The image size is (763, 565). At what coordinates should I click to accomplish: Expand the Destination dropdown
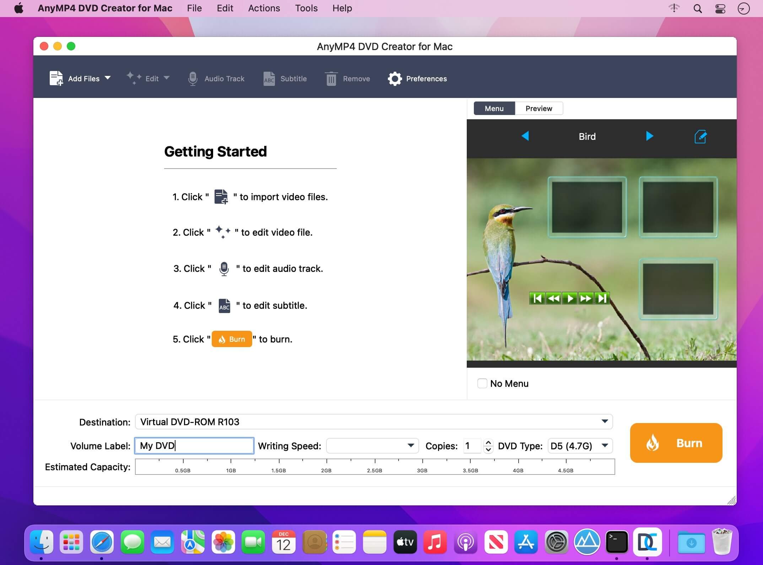(604, 421)
